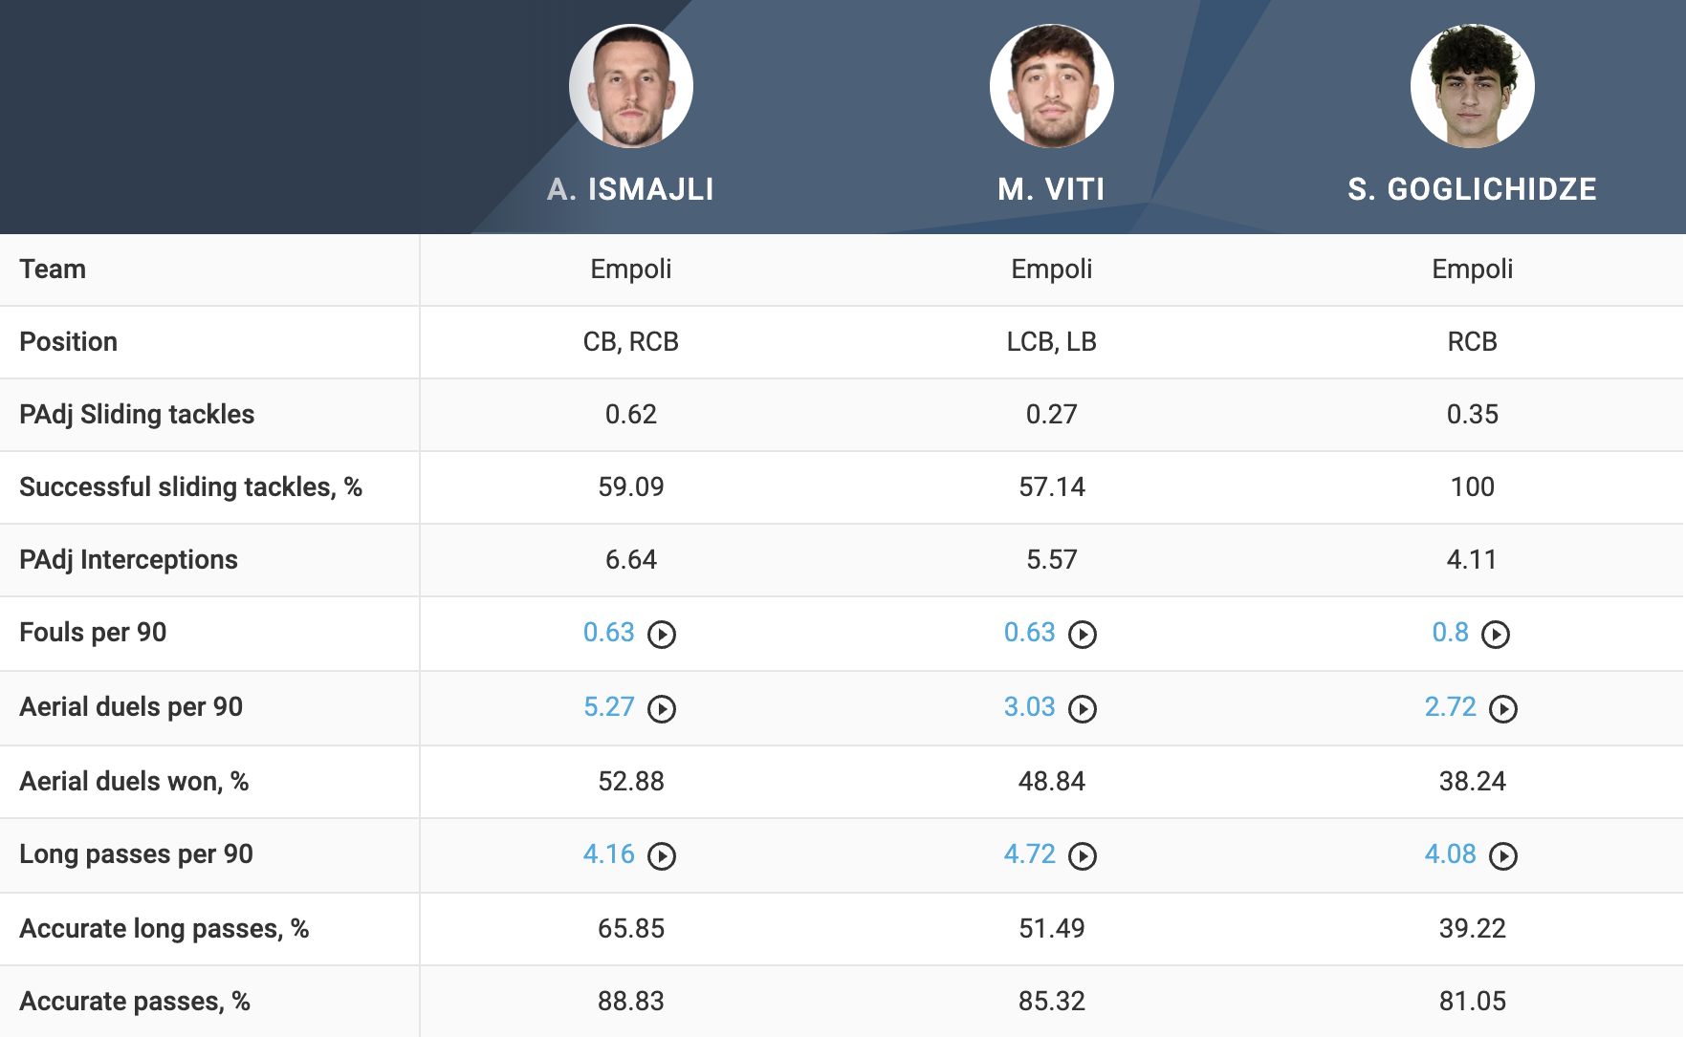Open Goglichidze's 4.08 long passes link
This screenshot has height=1037, width=1686.
click(x=1451, y=854)
